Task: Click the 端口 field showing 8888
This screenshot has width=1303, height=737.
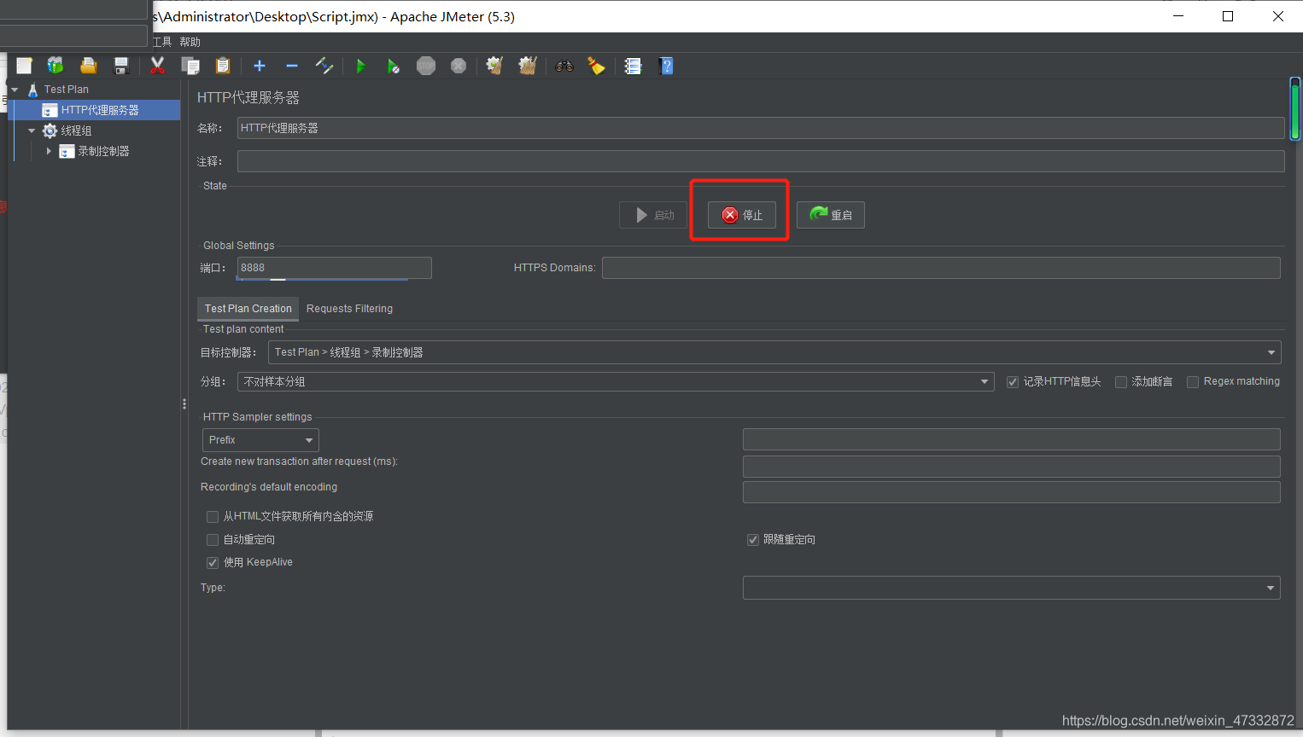Action: (x=335, y=268)
